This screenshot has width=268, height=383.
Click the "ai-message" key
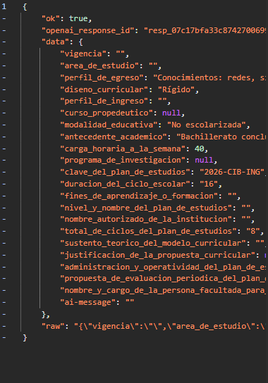[x=87, y=303]
